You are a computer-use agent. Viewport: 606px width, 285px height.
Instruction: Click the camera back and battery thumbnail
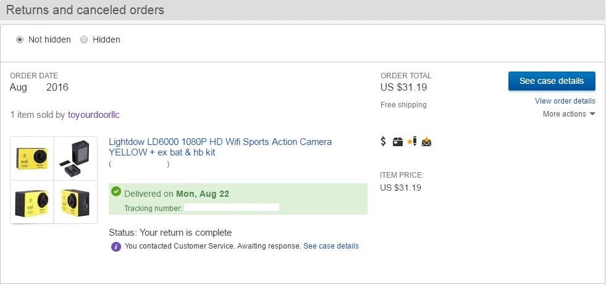click(x=75, y=159)
